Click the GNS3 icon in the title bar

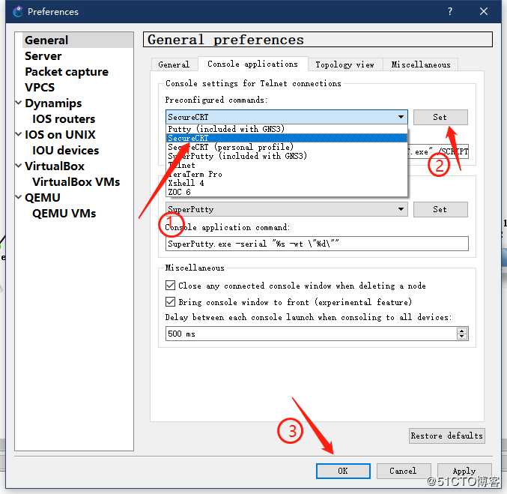coord(17,12)
